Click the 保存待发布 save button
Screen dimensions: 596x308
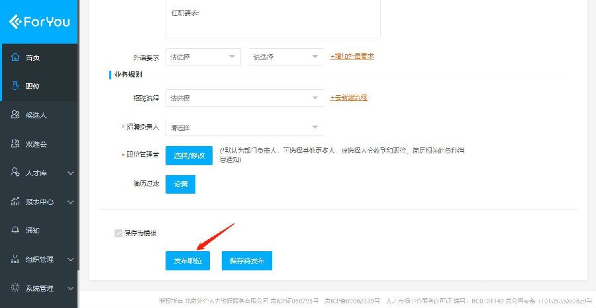(246, 260)
